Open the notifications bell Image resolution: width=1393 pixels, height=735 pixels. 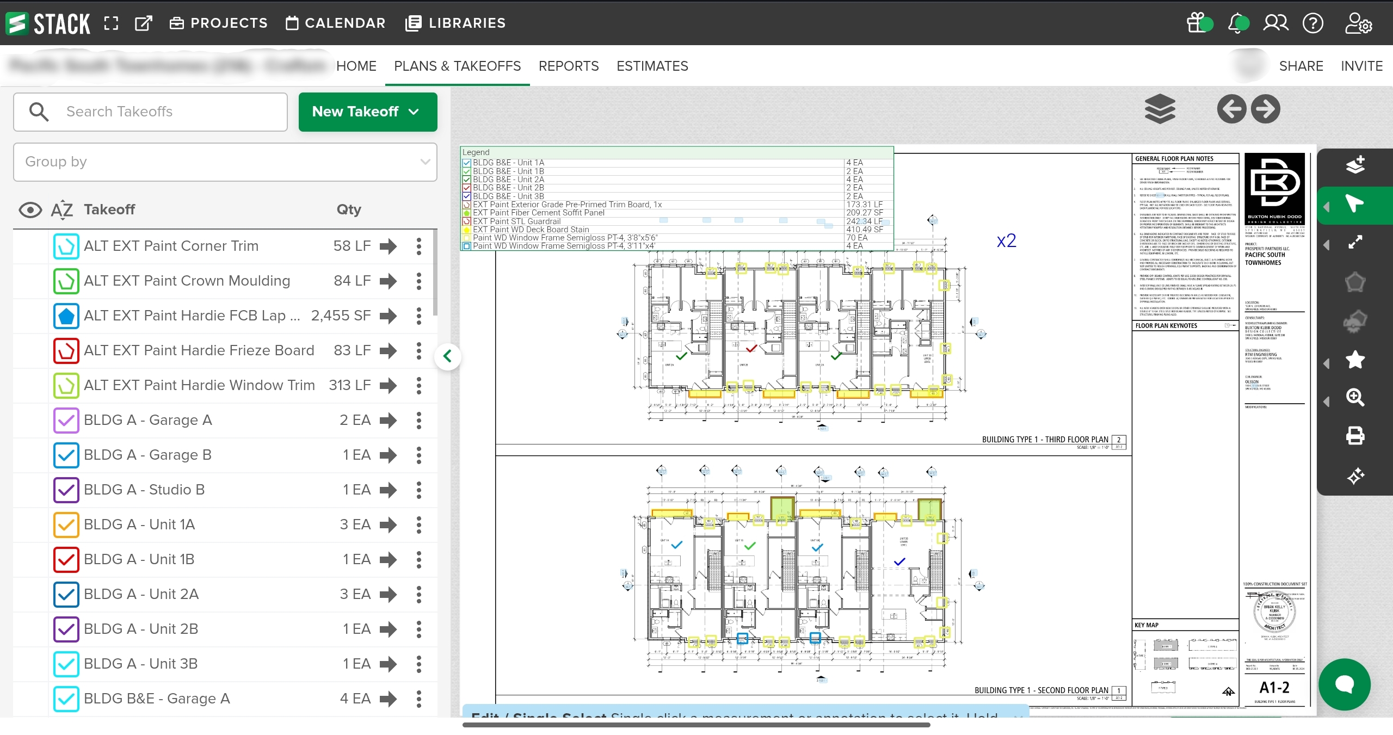1237,23
